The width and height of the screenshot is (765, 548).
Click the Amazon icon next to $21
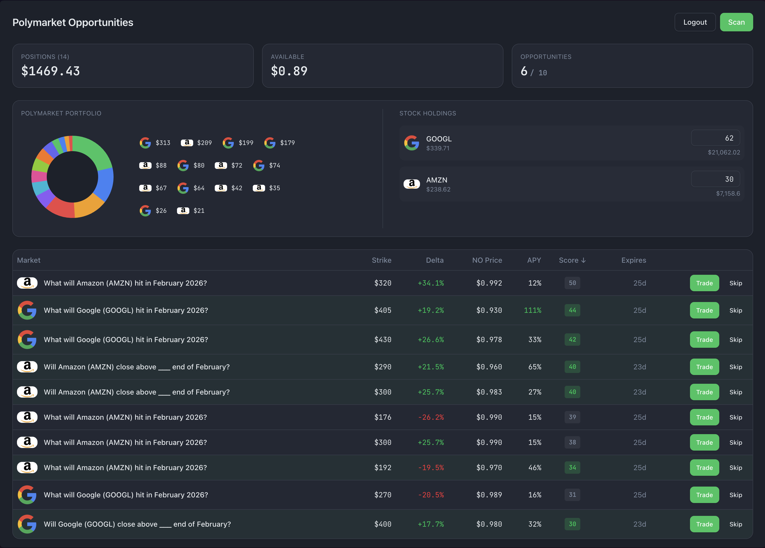[x=183, y=211]
